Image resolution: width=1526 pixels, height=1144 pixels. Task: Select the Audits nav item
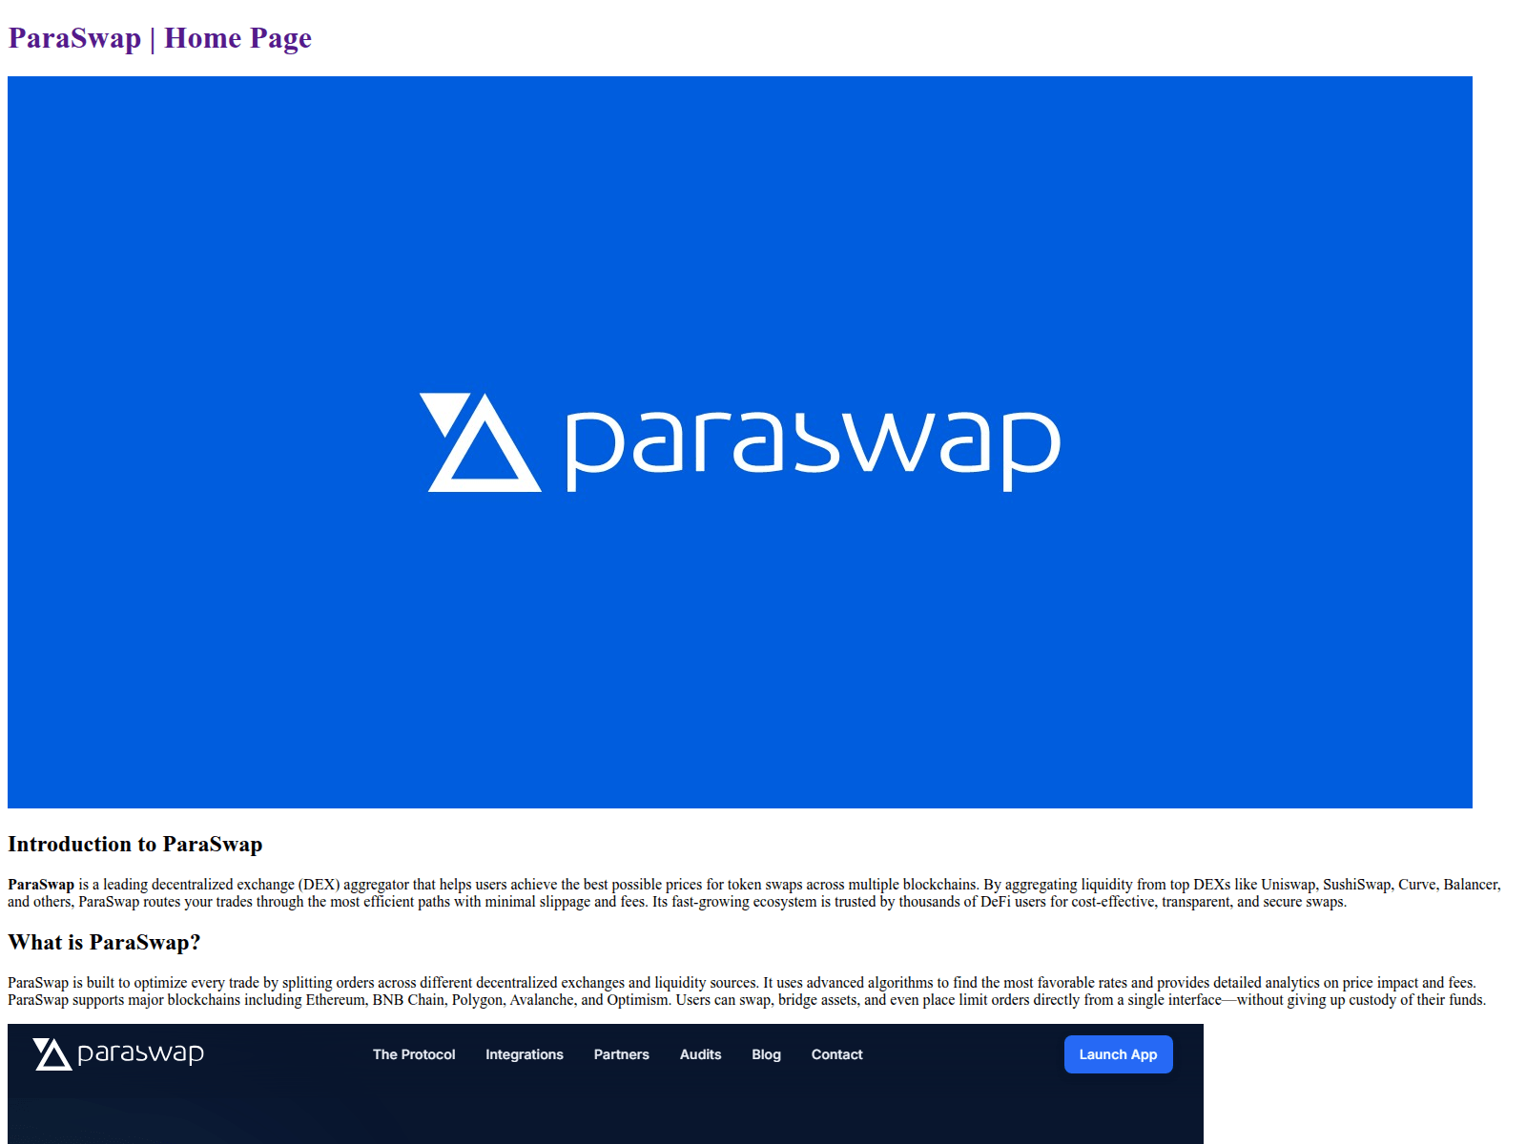point(700,1054)
